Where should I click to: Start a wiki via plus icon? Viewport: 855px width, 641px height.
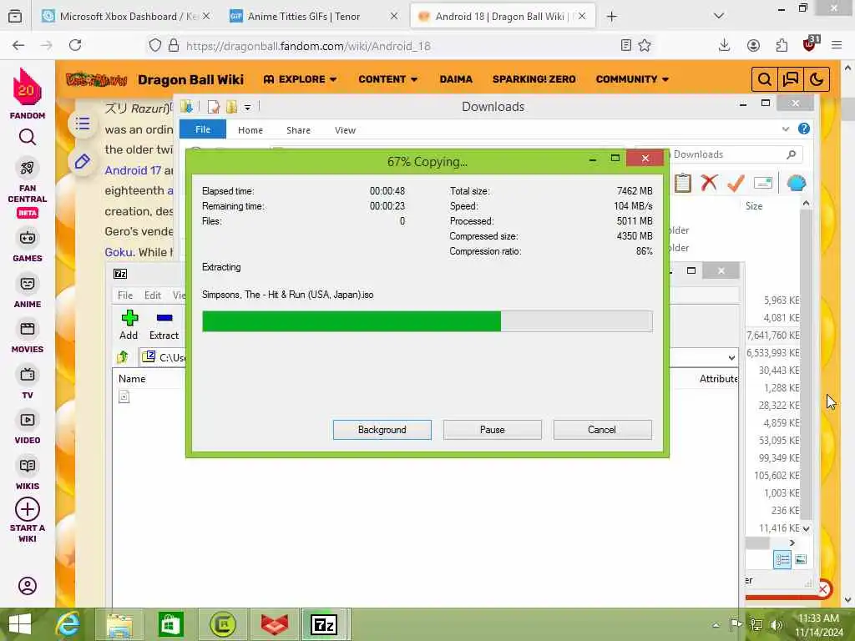[28, 510]
